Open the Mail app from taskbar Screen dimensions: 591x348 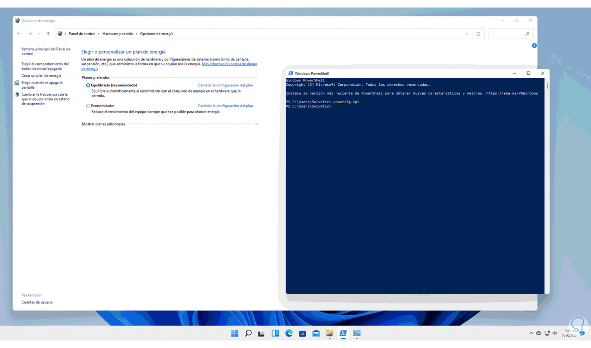[x=316, y=333]
